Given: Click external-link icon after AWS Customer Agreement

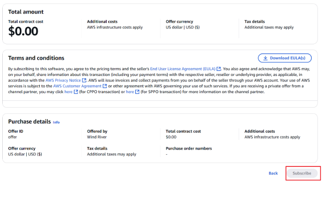Looking at the screenshot, I should pos(105,86).
